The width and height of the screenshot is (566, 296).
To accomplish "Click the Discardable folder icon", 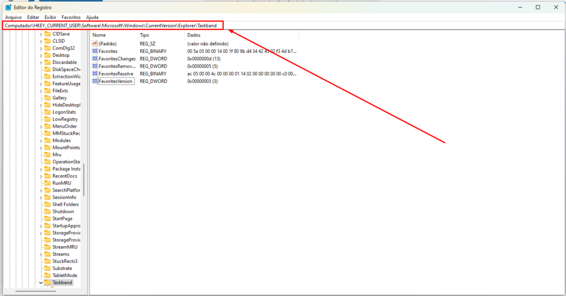I will click(x=48, y=62).
